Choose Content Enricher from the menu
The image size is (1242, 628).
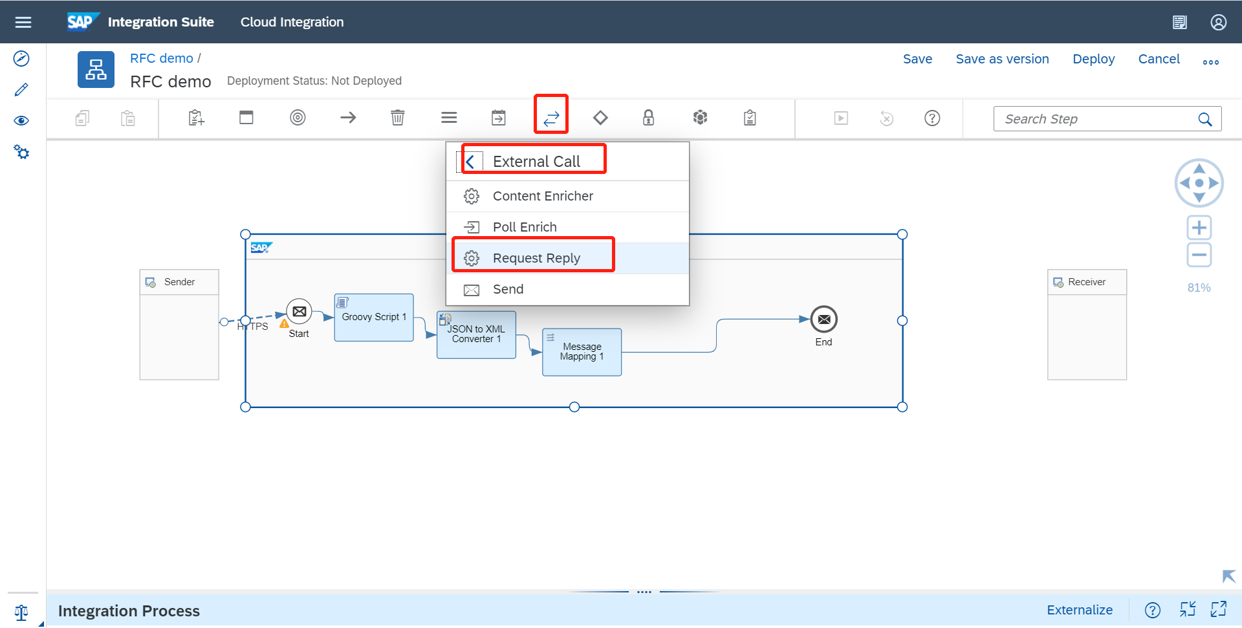[567, 196]
